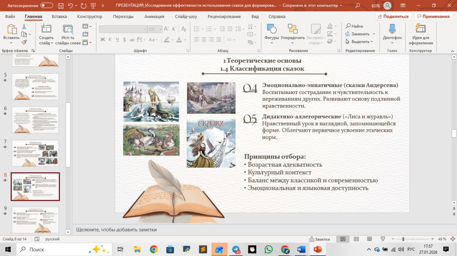Toggle the AutoSave (Автосохранение) switch
This screenshot has width=457, height=256.
[46, 6]
